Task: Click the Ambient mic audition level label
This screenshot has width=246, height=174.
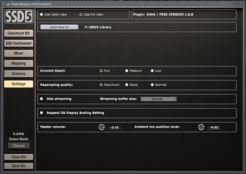Action: pos(157,127)
